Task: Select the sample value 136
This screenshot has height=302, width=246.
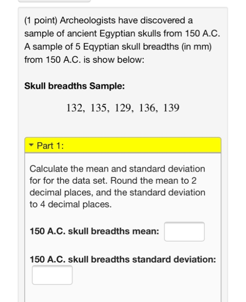Action: [148, 108]
